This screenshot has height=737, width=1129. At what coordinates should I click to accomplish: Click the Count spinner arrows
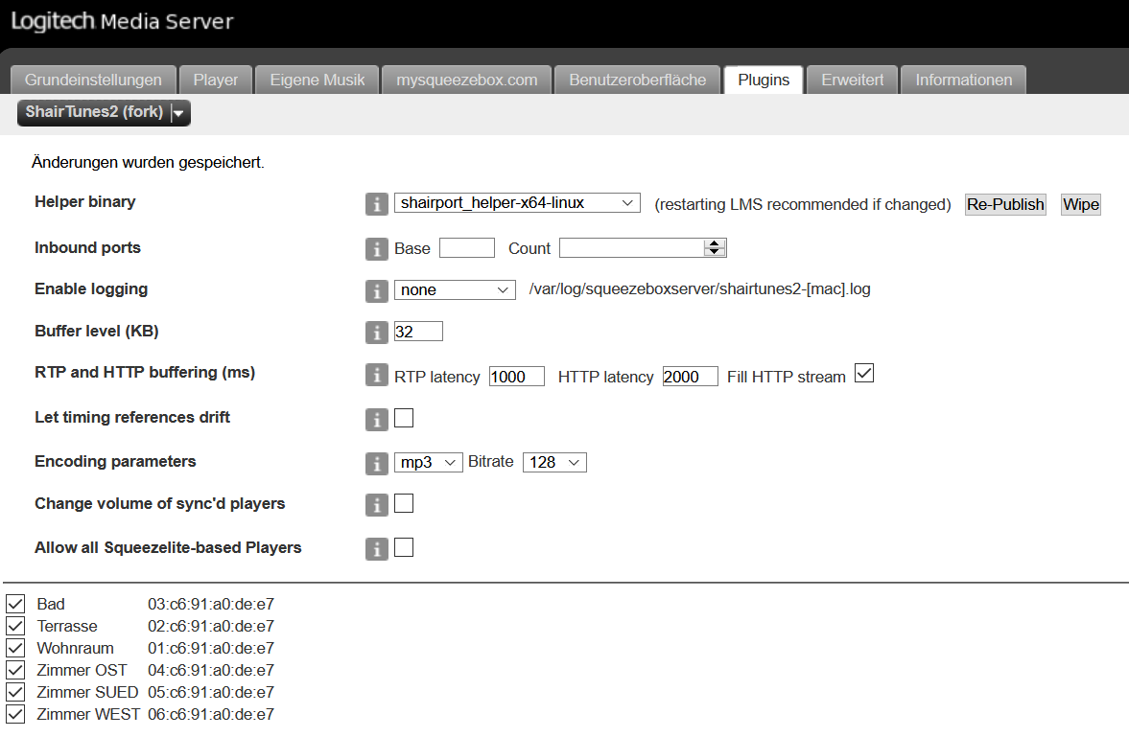(714, 247)
